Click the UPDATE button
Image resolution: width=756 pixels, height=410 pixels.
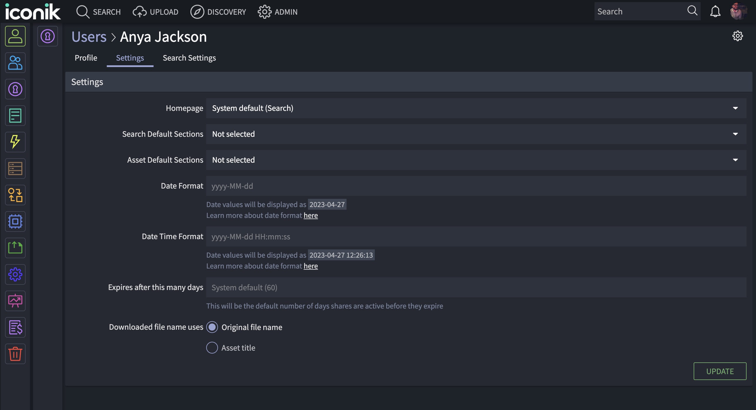(720, 371)
